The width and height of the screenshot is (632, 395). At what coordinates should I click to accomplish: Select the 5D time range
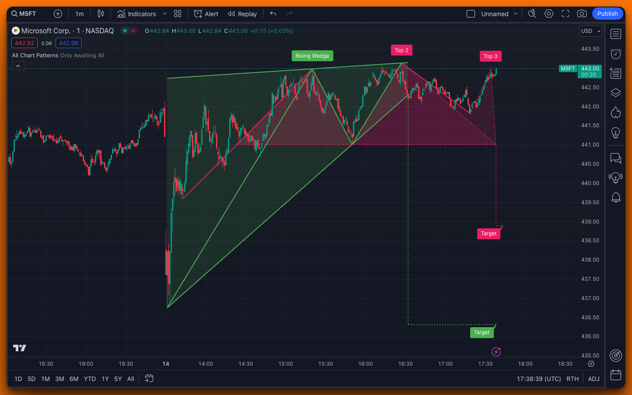(31, 379)
